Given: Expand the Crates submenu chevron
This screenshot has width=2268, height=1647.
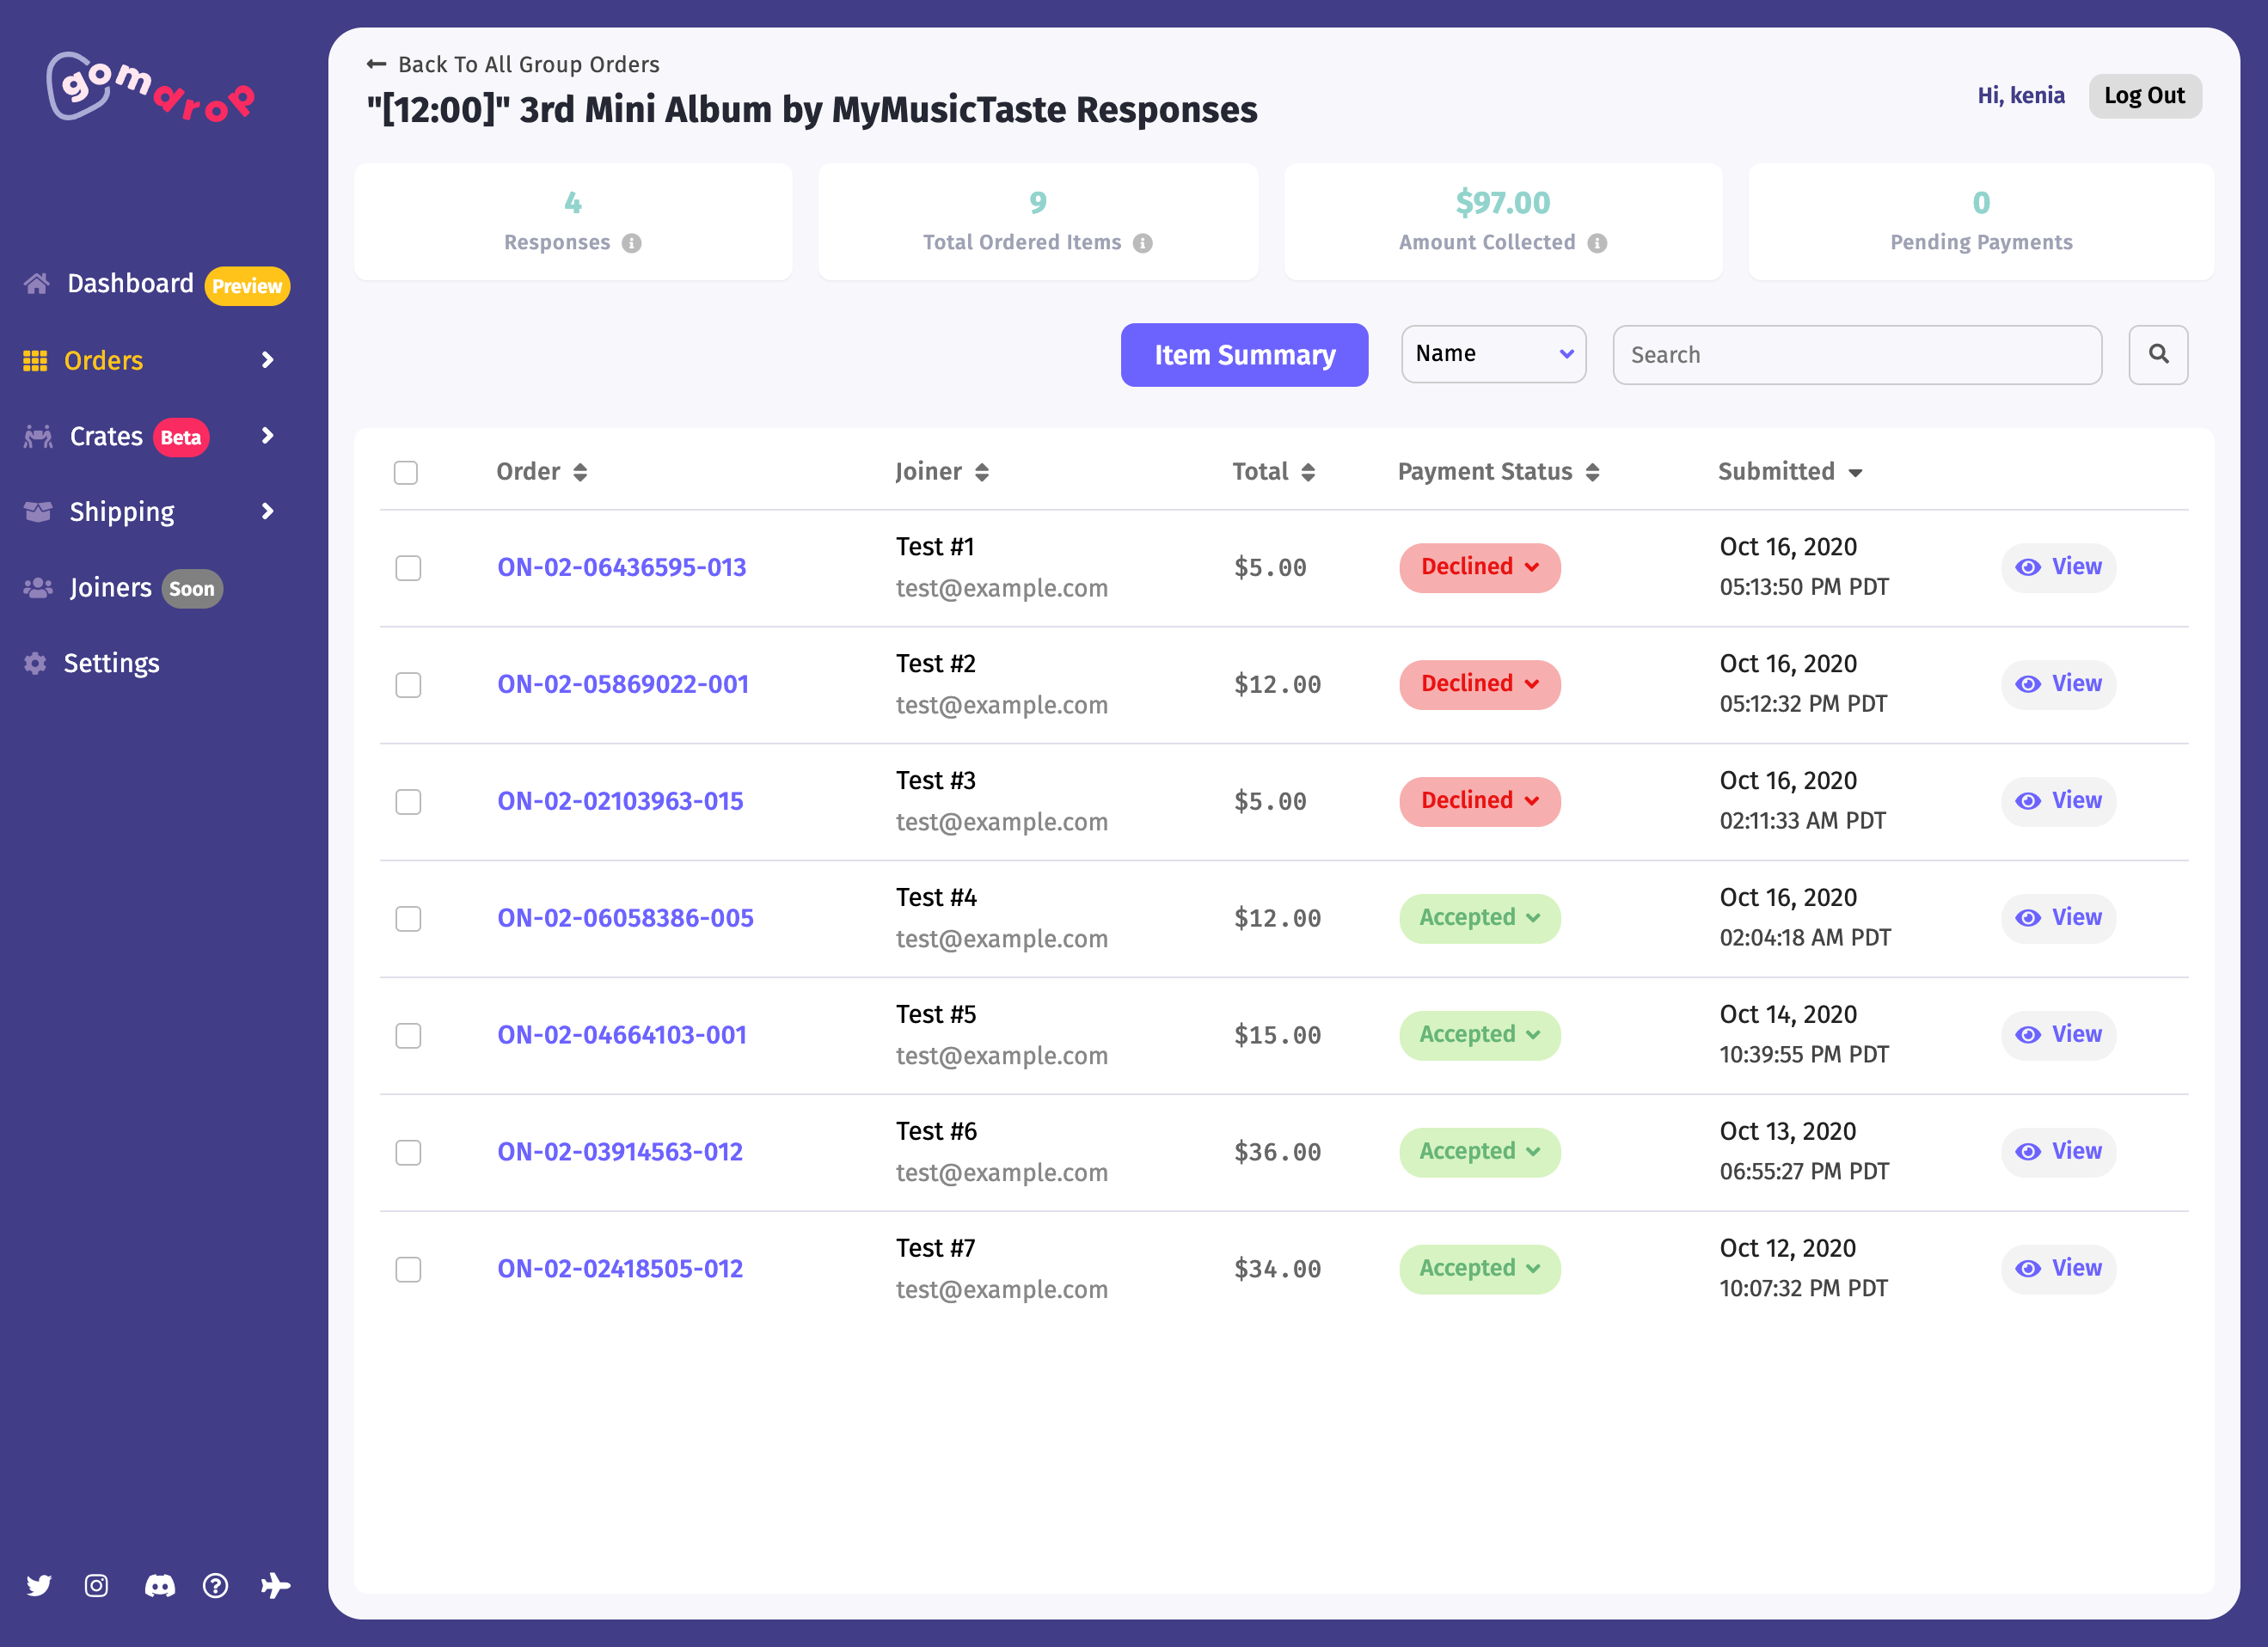Looking at the screenshot, I should 267,436.
